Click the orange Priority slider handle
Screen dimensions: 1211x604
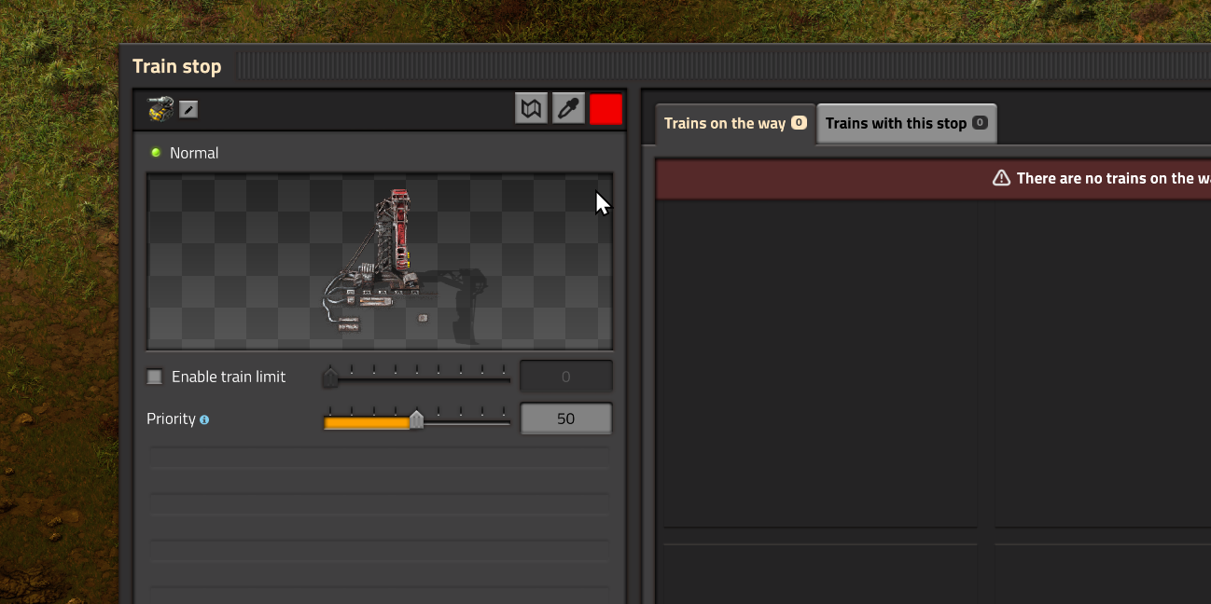click(417, 419)
